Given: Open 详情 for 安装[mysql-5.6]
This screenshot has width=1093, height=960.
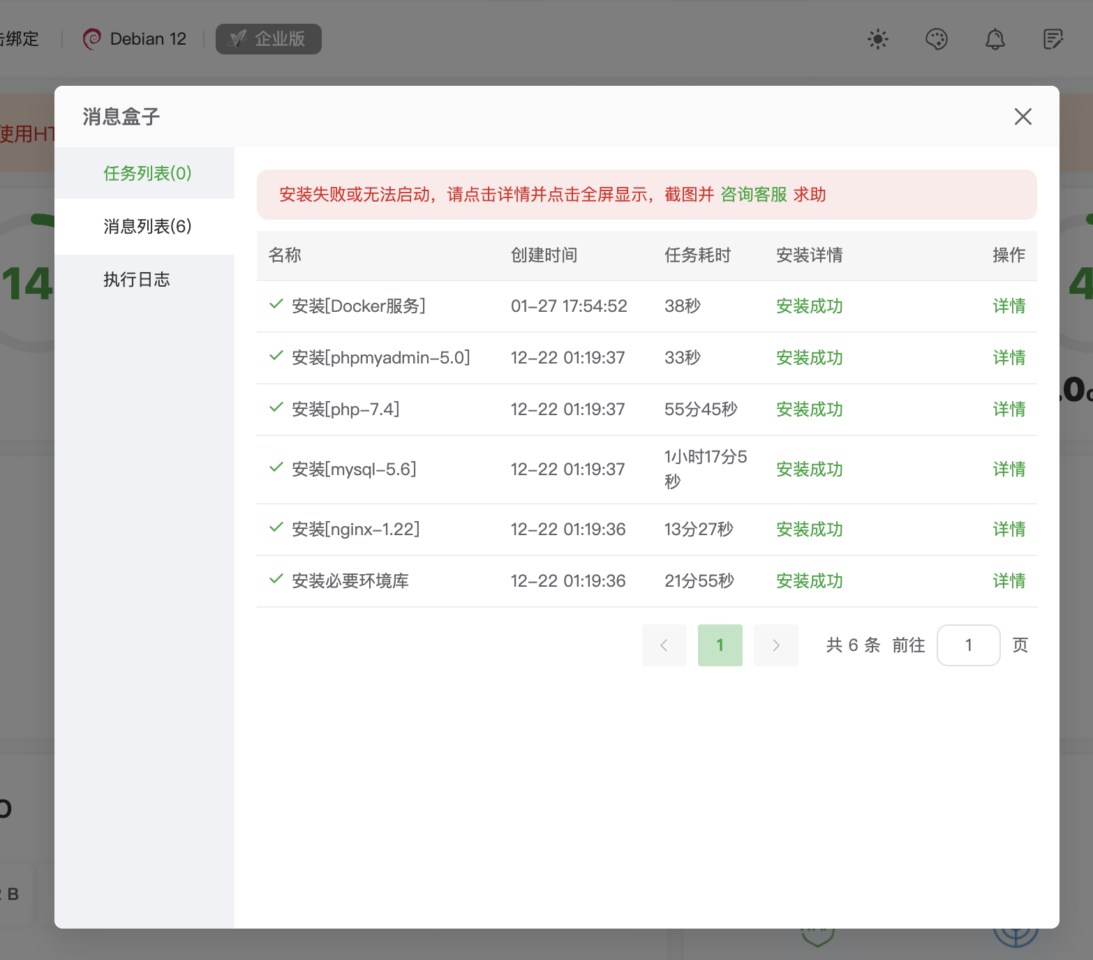Looking at the screenshot, I should [1009, 470].
